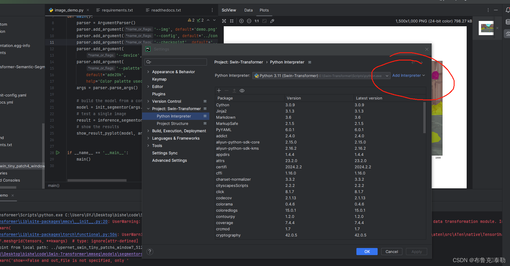Viewport: 510px width, 266px height.
Task: Select the Data tab in SciView
Action: tap(249, 10)
